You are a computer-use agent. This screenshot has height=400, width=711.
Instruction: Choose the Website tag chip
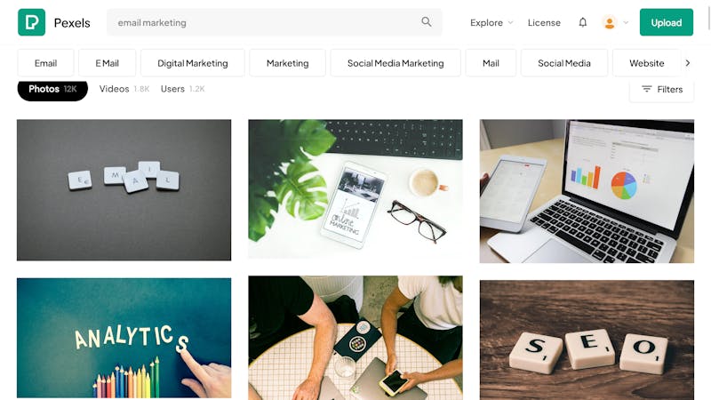[647, 63]
